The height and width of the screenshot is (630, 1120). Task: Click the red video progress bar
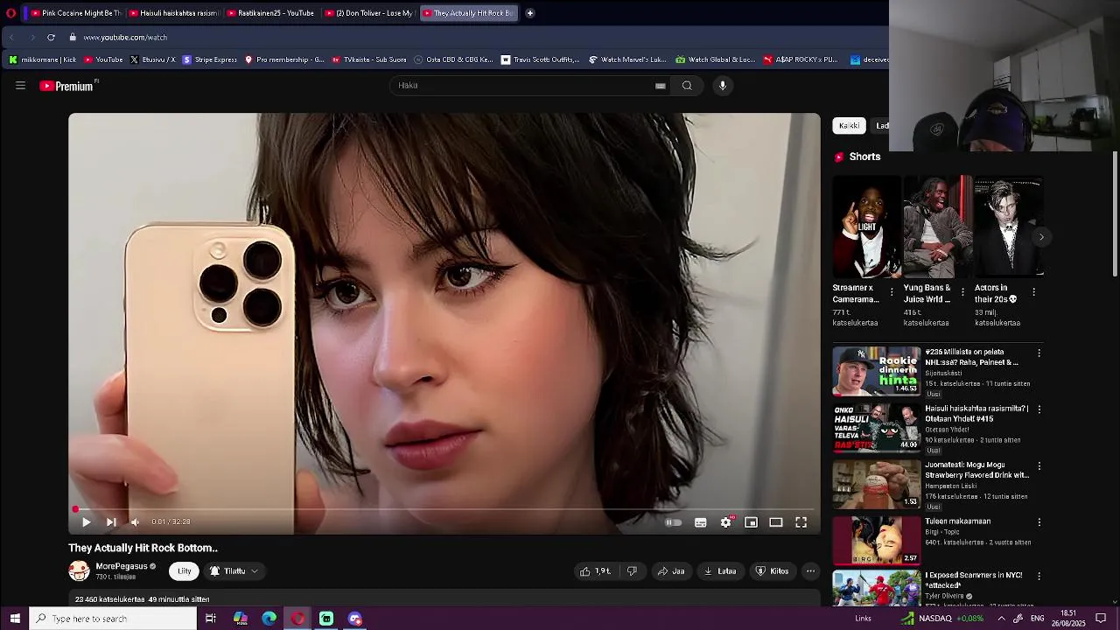pos(444,509)
